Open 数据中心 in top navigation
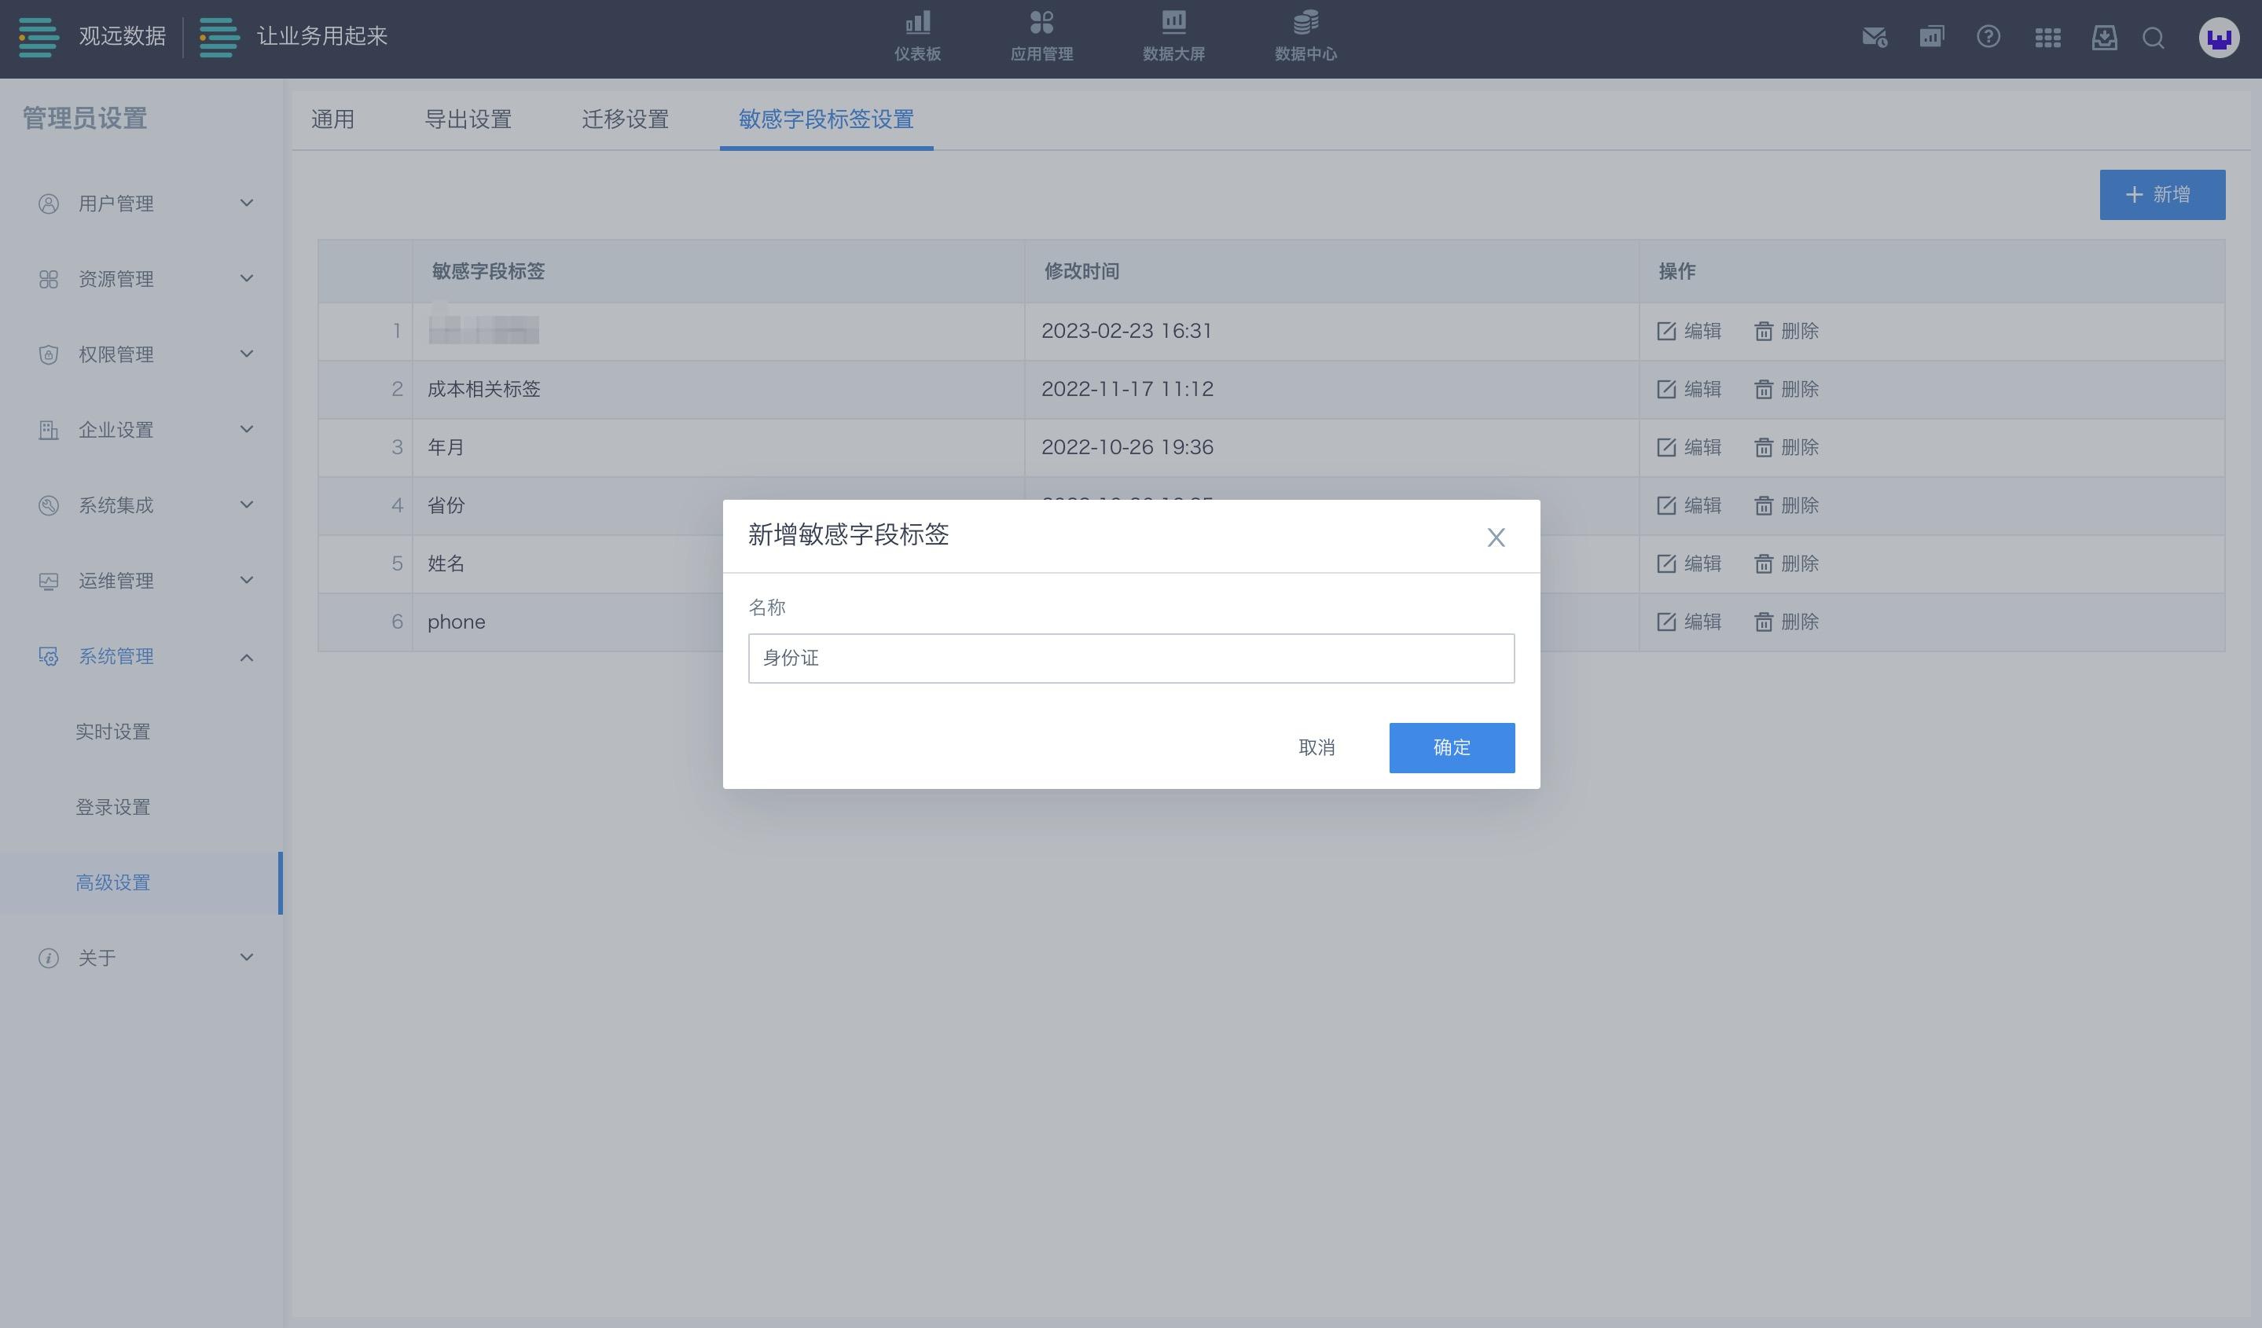 1305,36
